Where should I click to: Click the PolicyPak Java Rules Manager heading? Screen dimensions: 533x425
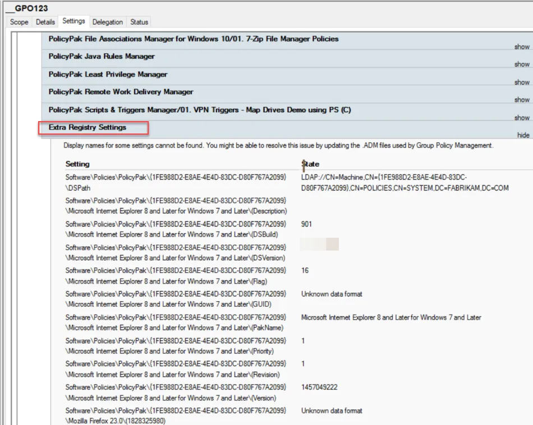[102, 57]
